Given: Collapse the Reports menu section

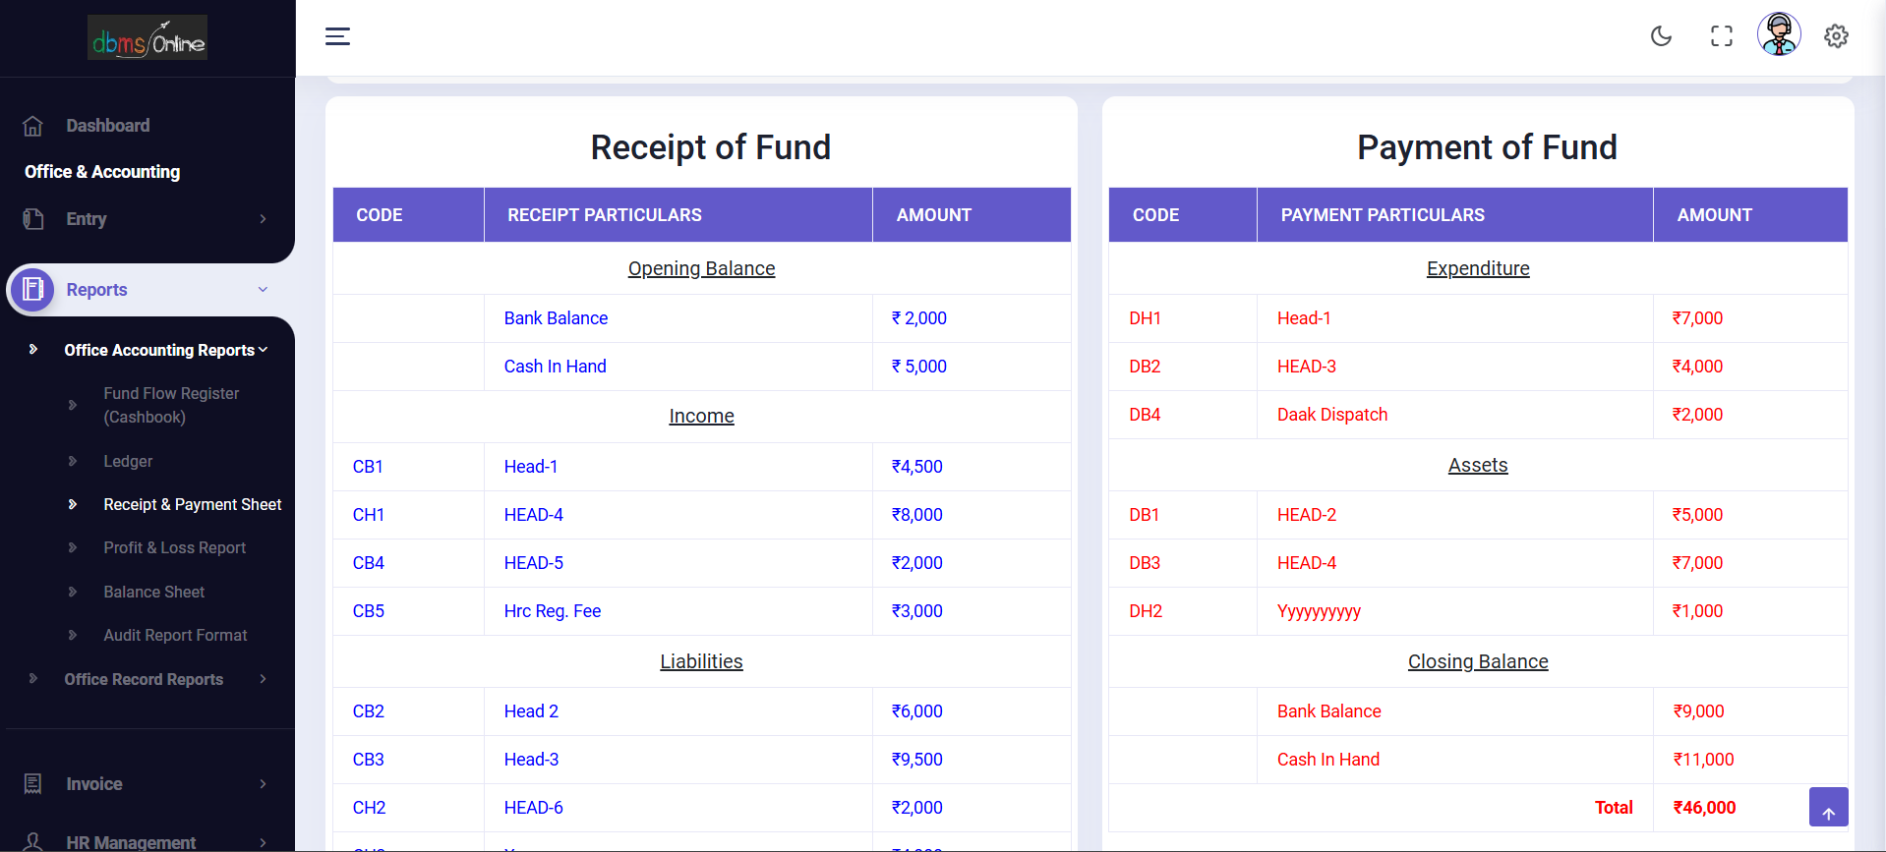Looking at the screenshot, I should (x=263, y=290).
